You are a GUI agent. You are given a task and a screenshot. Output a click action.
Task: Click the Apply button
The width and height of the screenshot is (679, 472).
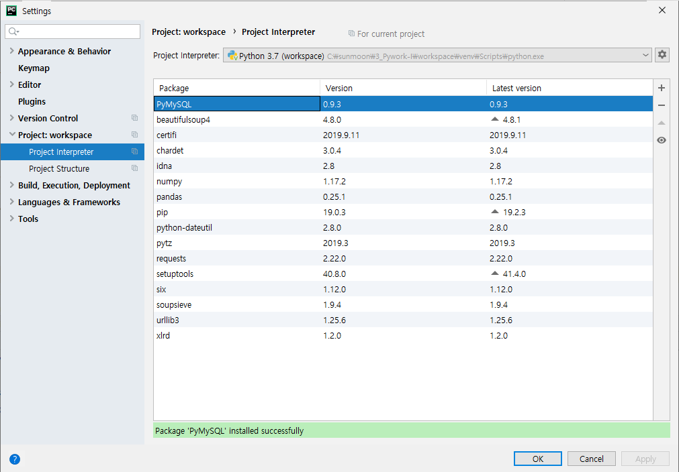[645, 459]
